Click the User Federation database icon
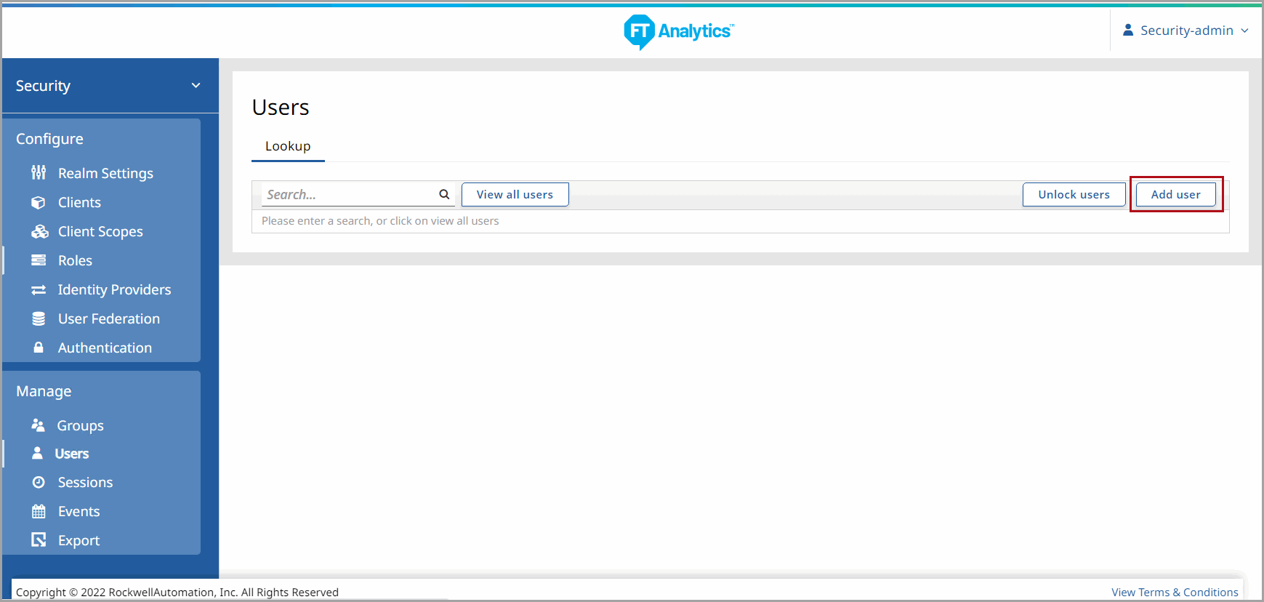Viewport: 1264px width, 602px height. (x=39, y=318)
